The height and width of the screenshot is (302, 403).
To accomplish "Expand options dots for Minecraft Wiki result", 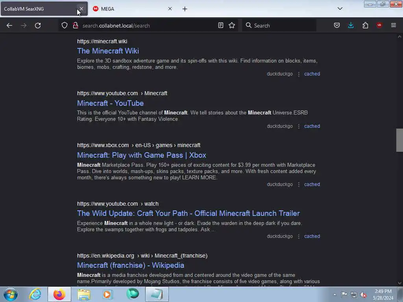I will pos(299,74).
